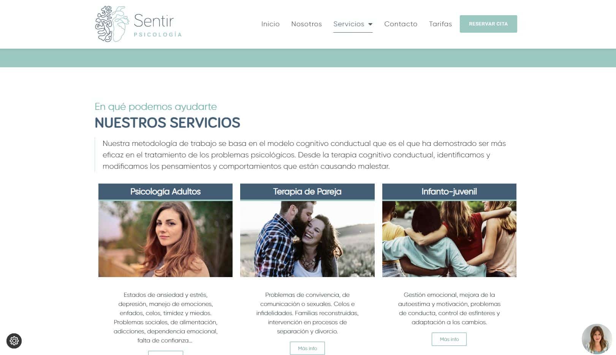Click the Servicios menu label
The width and height of the screenshot is (616, 355).
[348, 24]
